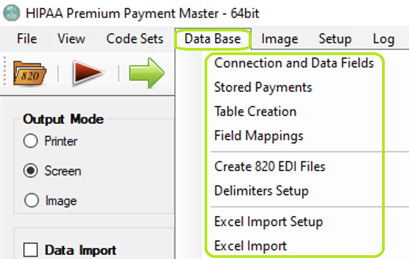Image resolution: width=409 pixels, height=259 pixels.
Task: Open the Log menu
Action: click(x=384, y=39)
